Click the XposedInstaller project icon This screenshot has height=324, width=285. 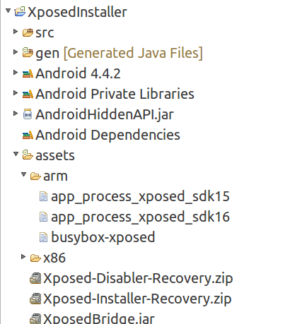coord(20,11)
